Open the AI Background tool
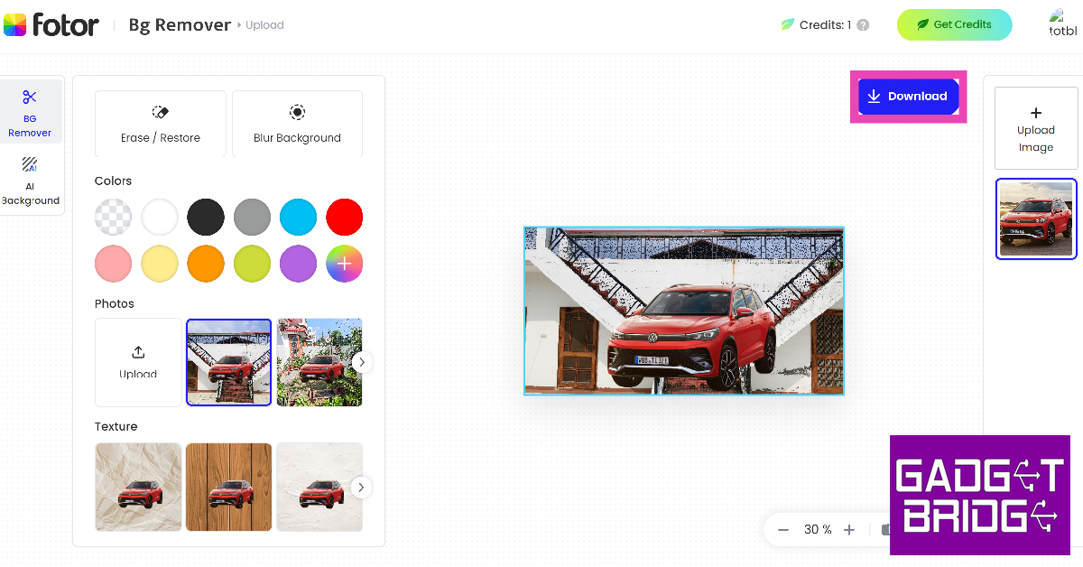1083x567 pixels. point(30,181)
